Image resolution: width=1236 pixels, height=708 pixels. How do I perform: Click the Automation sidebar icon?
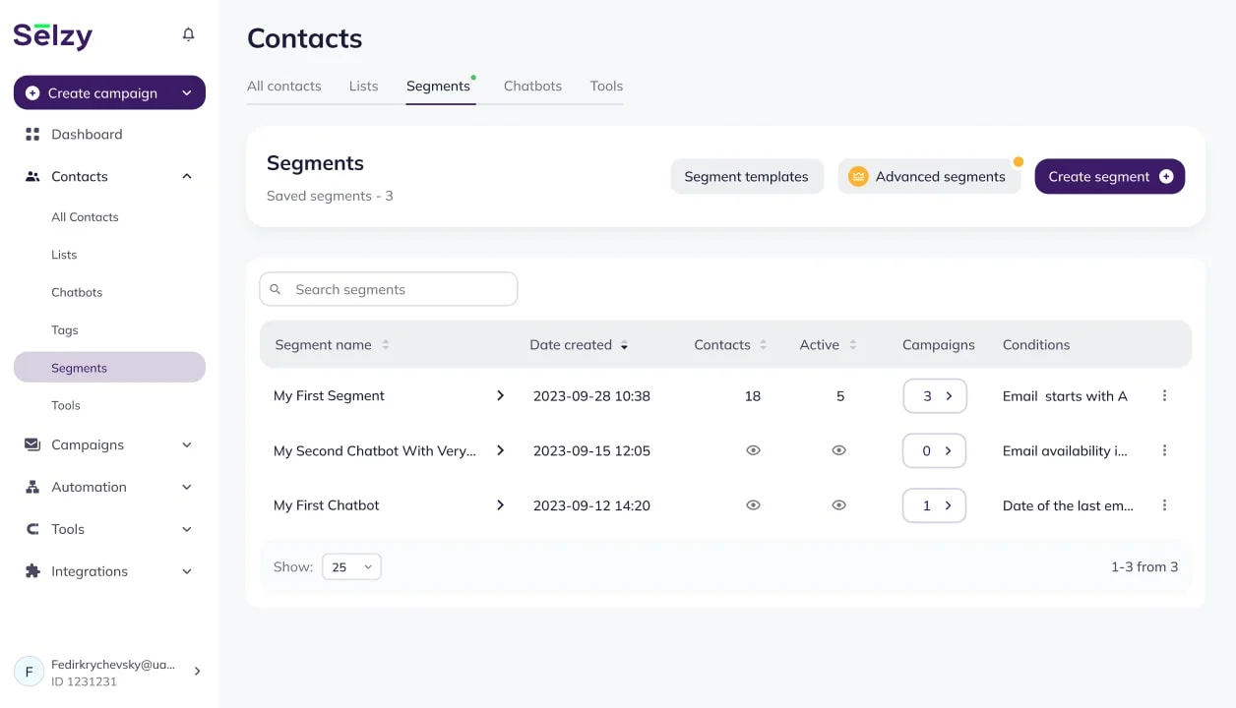(x=32, y=487)
